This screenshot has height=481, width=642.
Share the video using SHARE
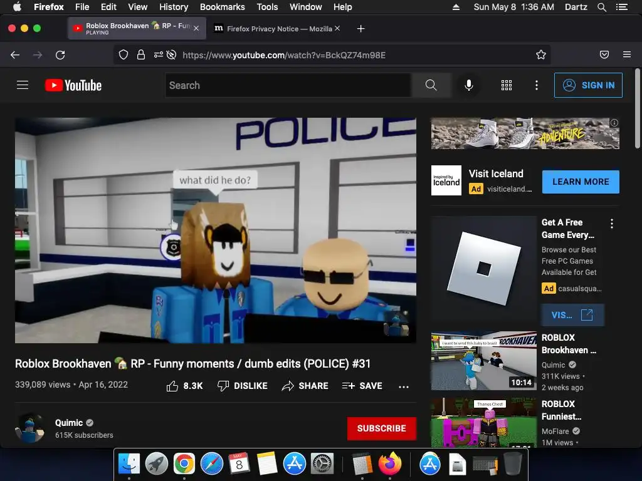click(x=305, y=386)
